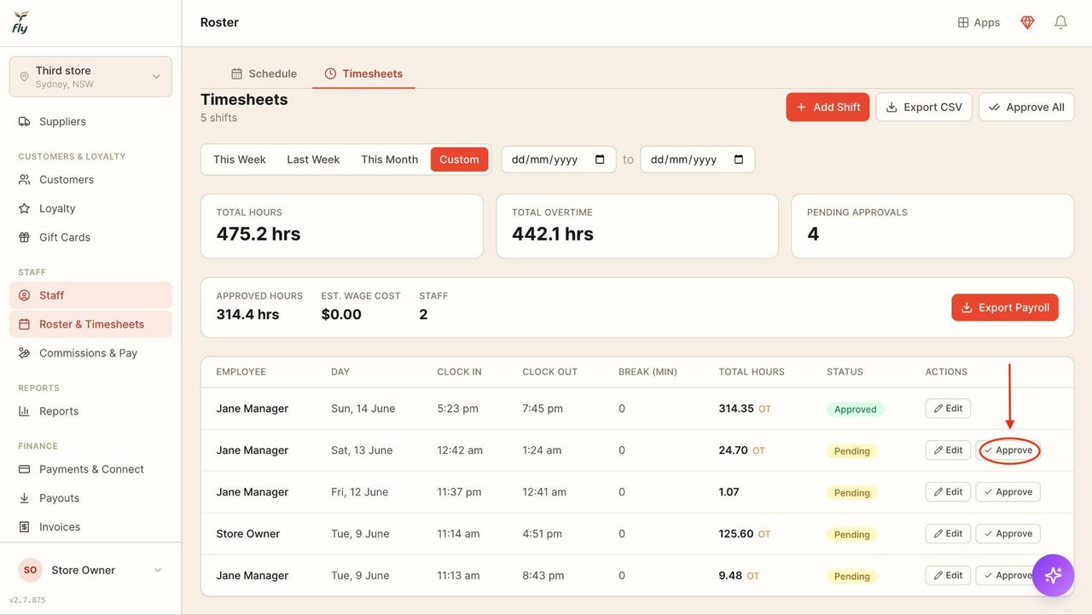1092x615 pixels.
Task: Edit Jane Manager's Tue, 9 June shift
Action: (x=948, y=576)
